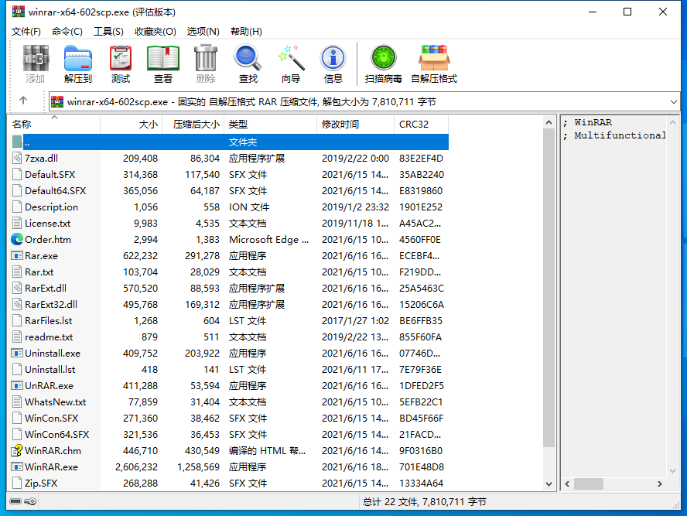The height and width of the screenshot is (516, 687).
Task: Click the Virus Scan (扫描病毒) icon
Action: (x=384, y=58)
